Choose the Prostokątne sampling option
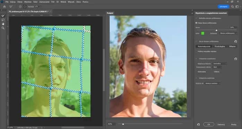Image resolution: width=242 pixels, height=129 pixels. (220, 46)
